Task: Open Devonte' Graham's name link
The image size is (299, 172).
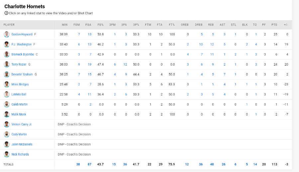Action: coord(22,74)
